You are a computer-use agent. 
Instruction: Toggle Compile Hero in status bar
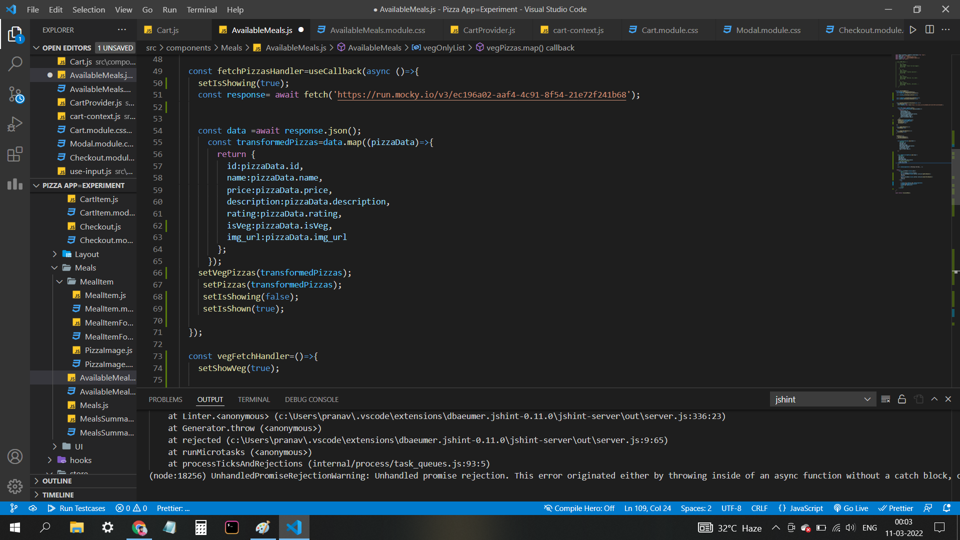point(579,508)
